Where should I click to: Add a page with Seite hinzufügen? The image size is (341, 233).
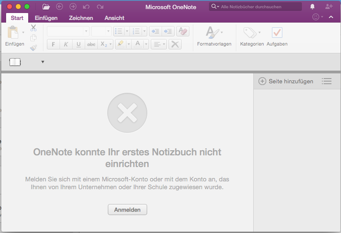coord(286,81)
